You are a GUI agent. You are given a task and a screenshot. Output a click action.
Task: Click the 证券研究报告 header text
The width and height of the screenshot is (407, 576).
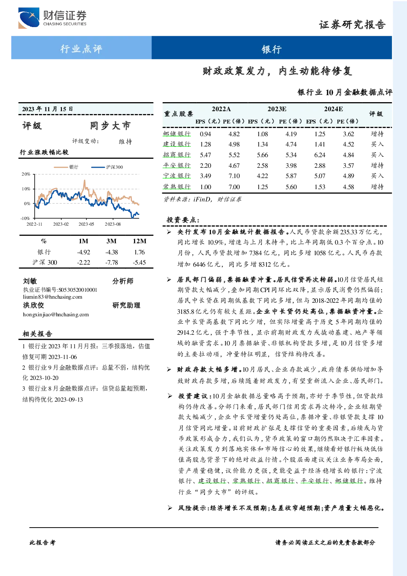352,25
